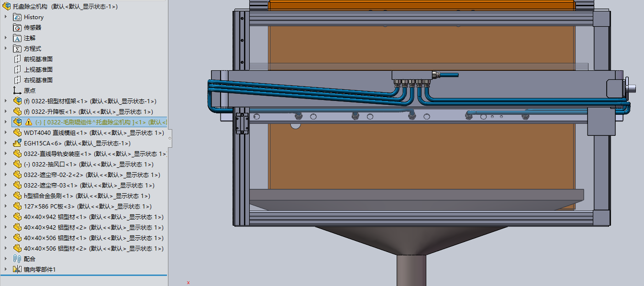Expand the 配合 mates folder
The width and height of the screenshot is (644, 286).
6,259
